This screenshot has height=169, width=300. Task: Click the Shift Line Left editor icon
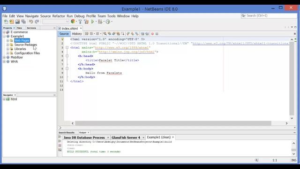tap(142, 34)
